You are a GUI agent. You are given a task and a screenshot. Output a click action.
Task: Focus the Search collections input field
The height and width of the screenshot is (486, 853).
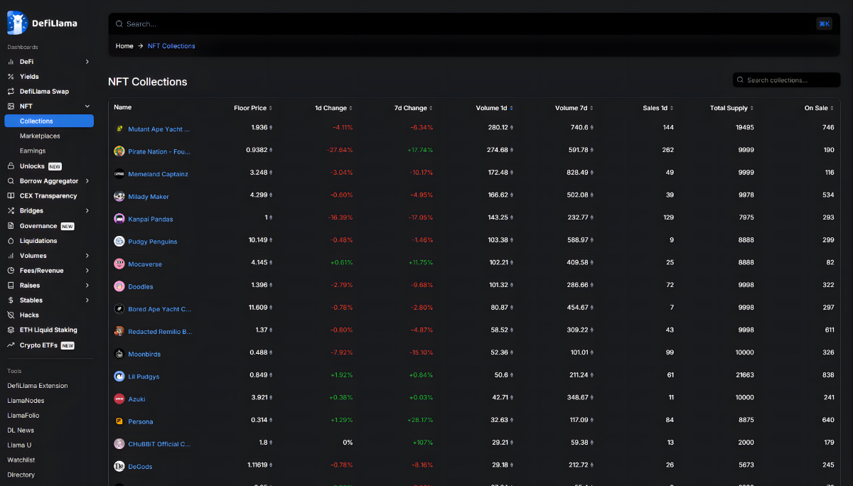tap(785, 80)
